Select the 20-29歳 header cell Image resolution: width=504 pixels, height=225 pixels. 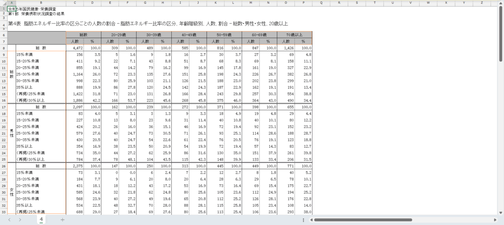click(119, 35)
